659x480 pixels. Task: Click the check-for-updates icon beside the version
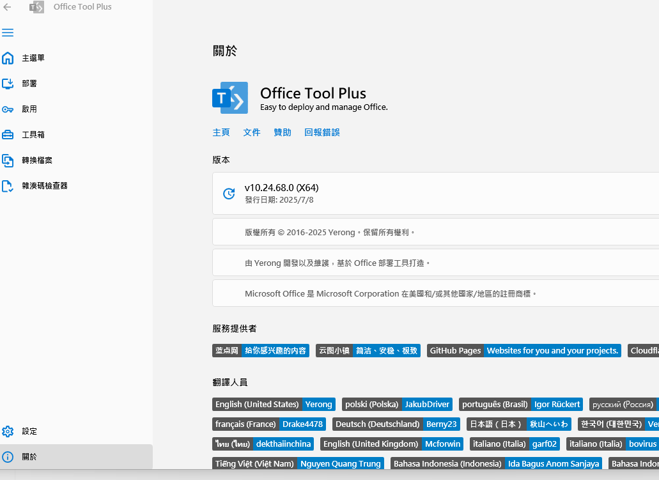229,194
